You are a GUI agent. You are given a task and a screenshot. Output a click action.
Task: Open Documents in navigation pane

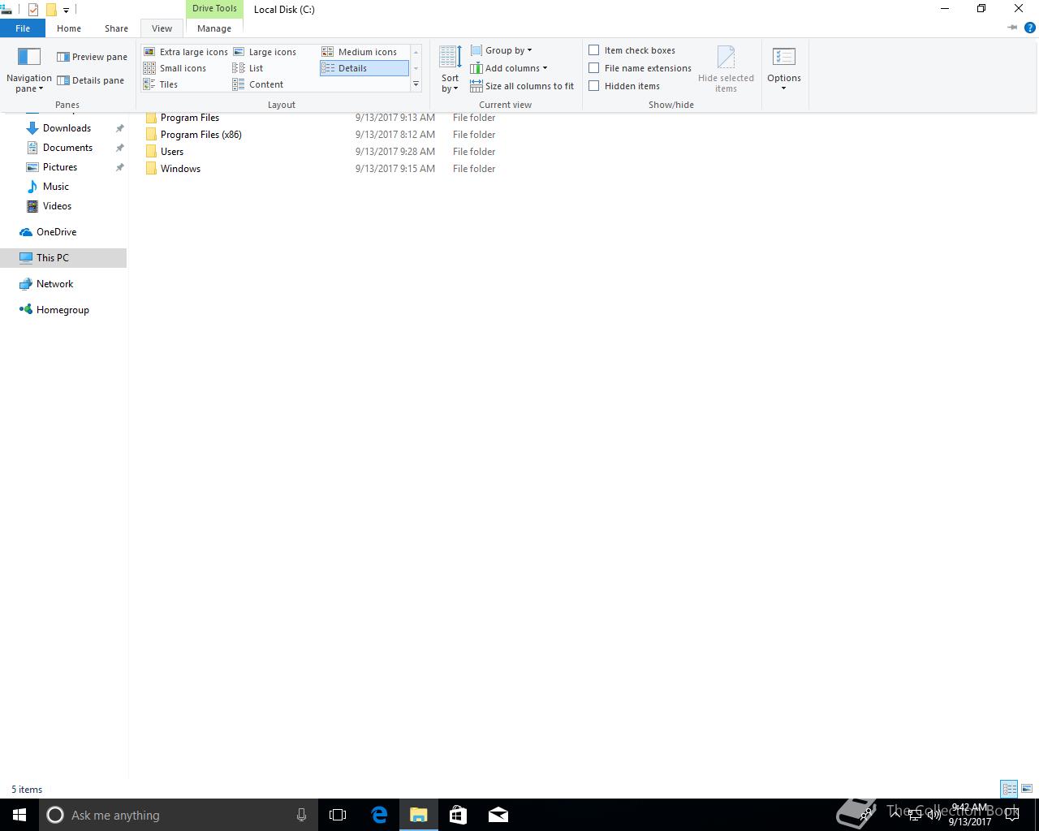[67, 148]
